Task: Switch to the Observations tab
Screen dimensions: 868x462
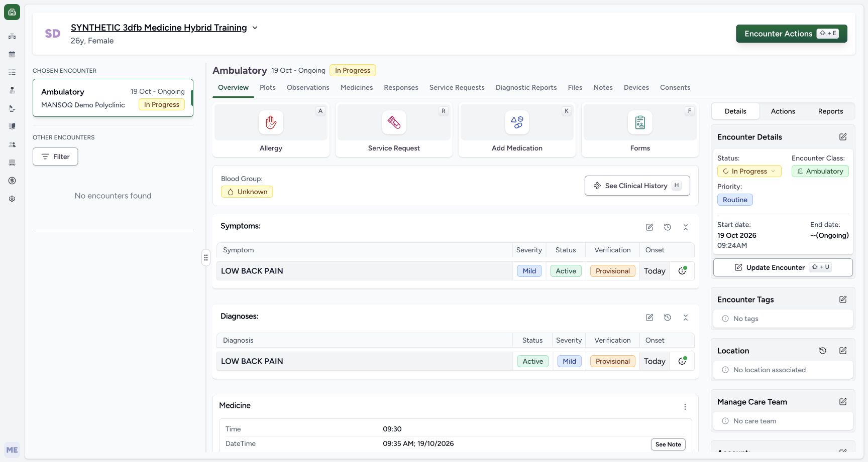Action: [x=308, y=87]
